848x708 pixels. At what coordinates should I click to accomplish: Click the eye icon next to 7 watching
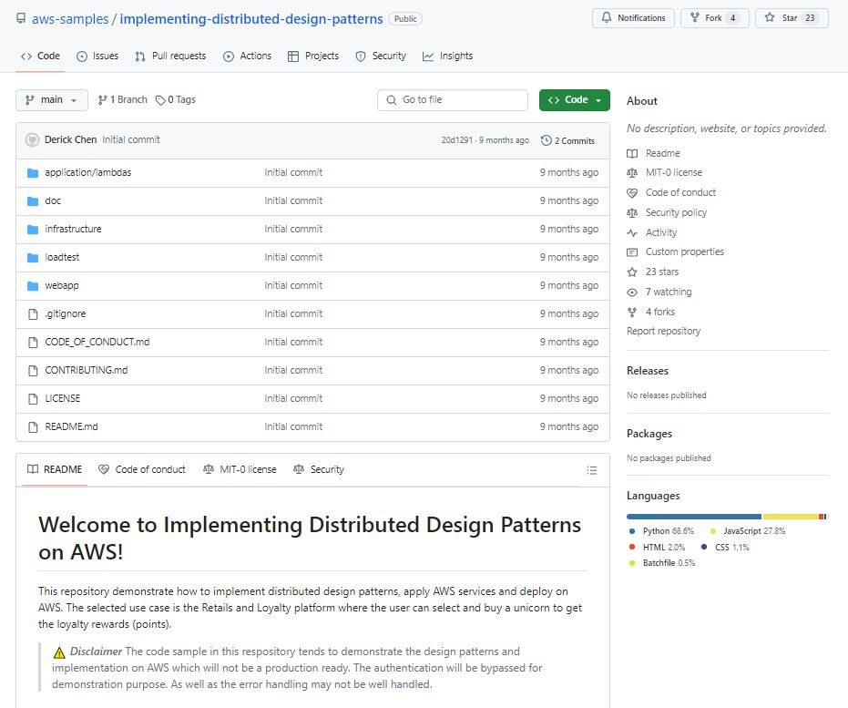pos(632,292)
